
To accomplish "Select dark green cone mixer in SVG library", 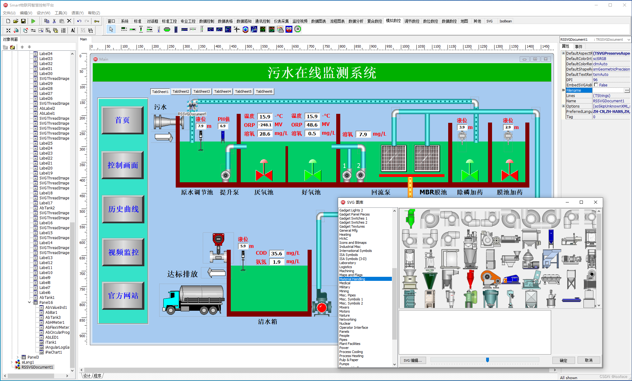I will [x=430, y=279].
